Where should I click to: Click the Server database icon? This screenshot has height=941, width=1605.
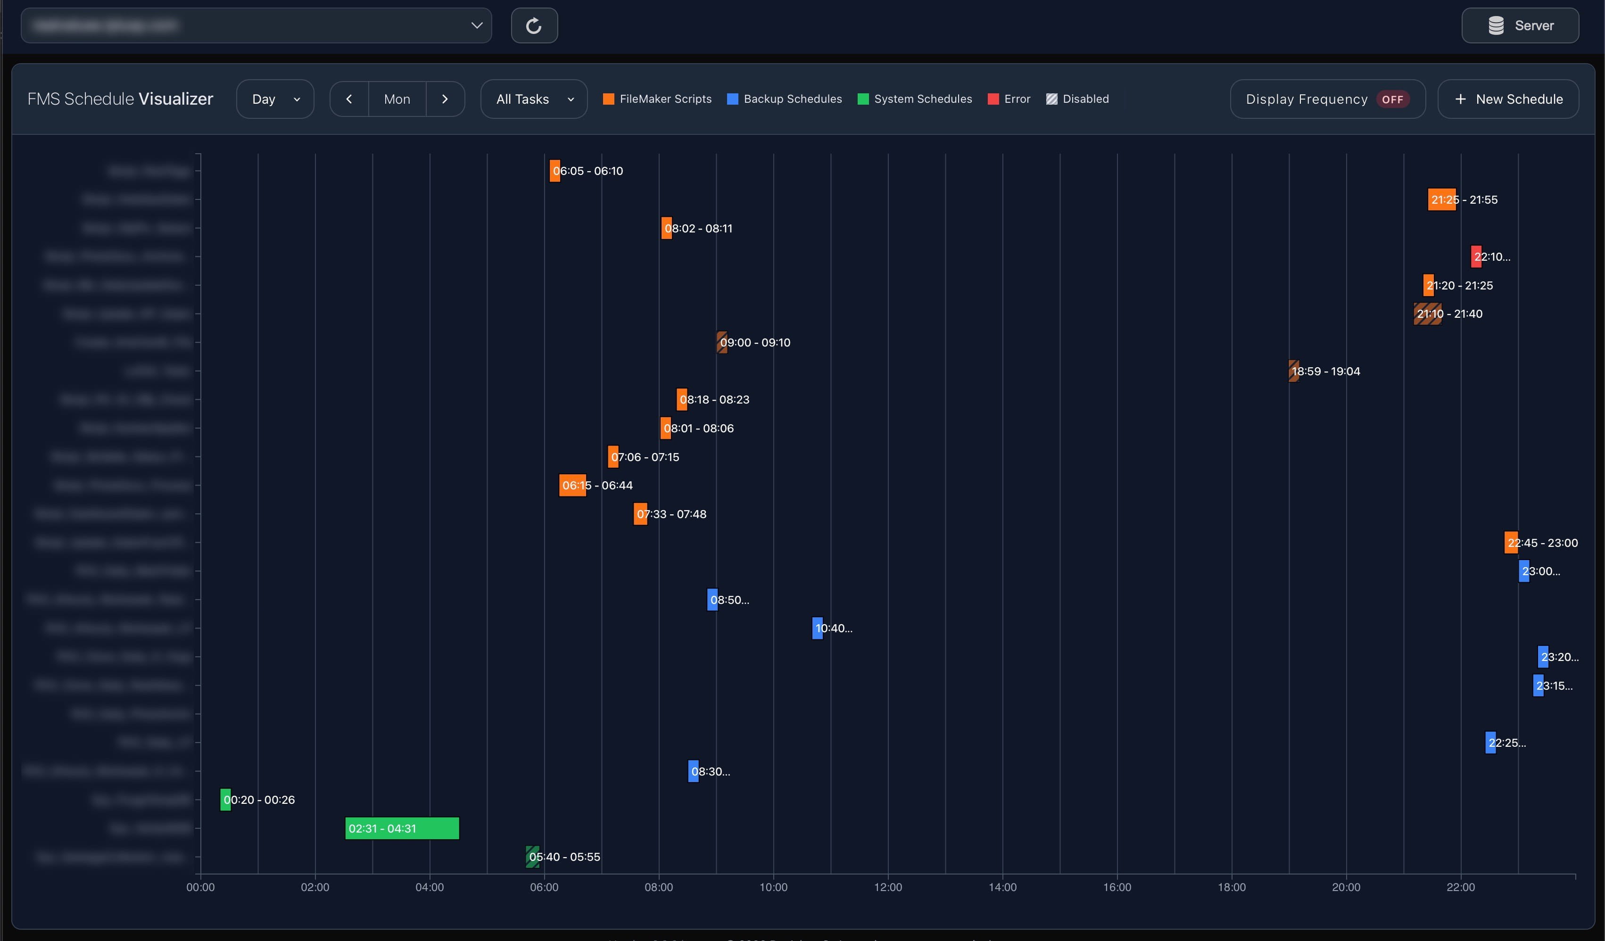[x=1496, y=25]
